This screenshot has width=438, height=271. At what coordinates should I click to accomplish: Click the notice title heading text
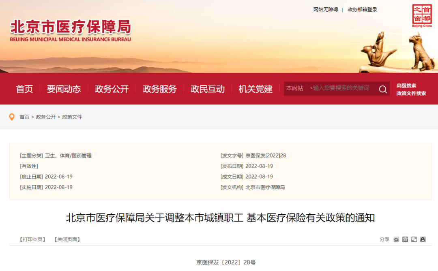pyautogui.click(x=220, y=218)
